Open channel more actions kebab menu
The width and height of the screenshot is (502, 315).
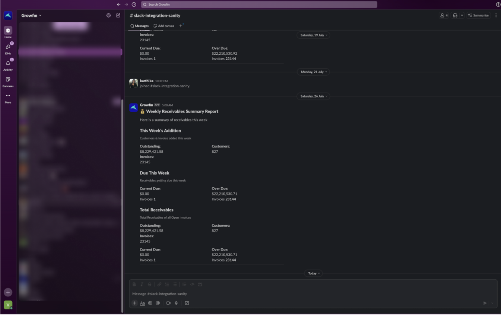(496, 15)
